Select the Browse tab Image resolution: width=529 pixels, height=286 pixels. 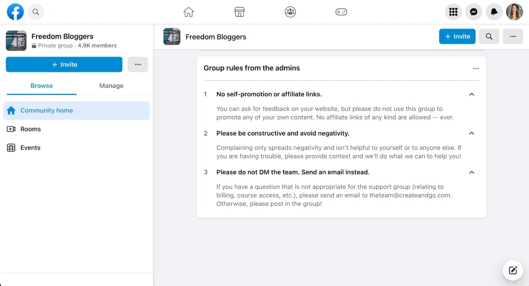41,85
